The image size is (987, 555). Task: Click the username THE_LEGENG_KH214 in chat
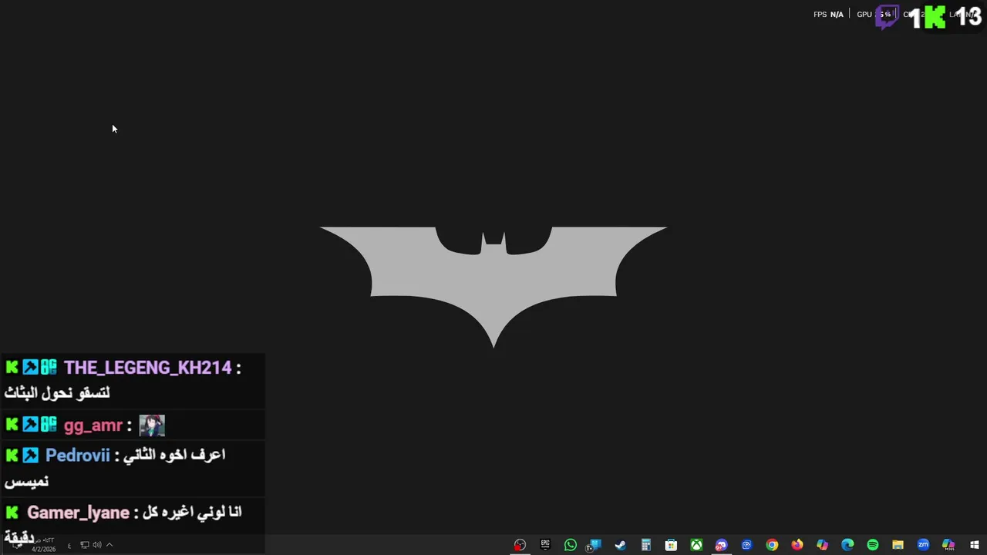pos(147,368)
